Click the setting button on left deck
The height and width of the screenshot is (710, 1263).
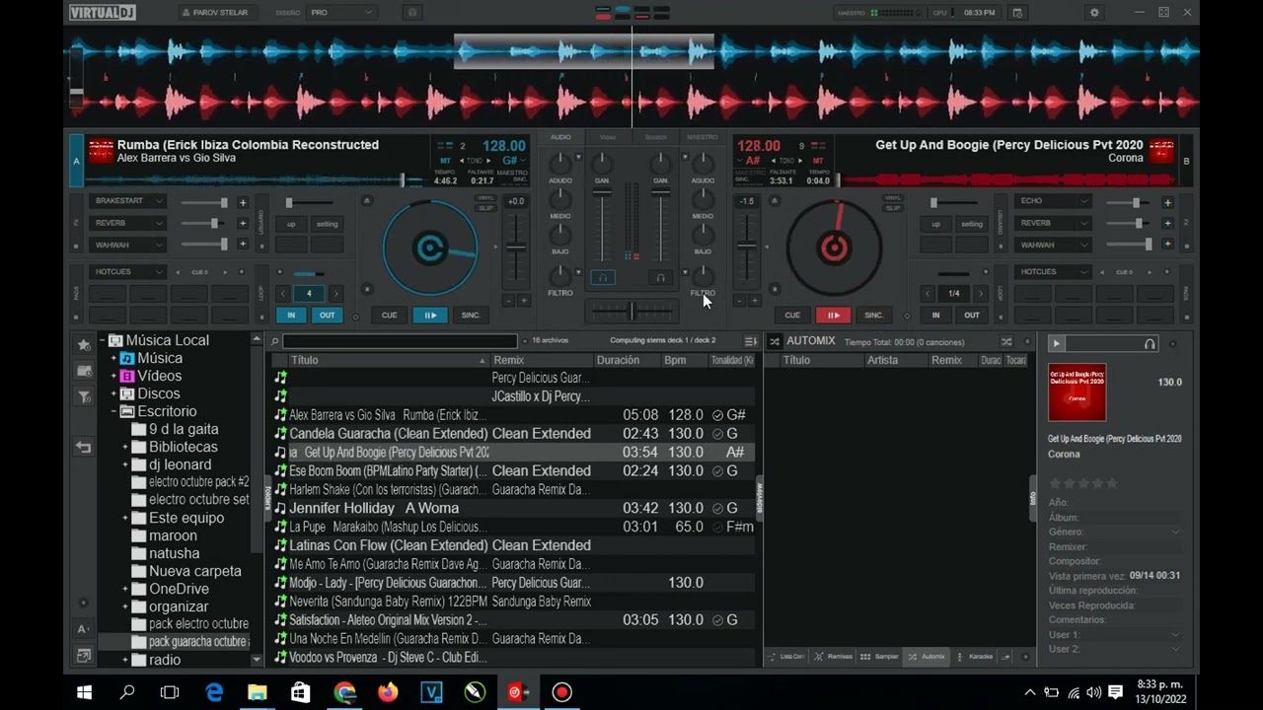(327, 224)
